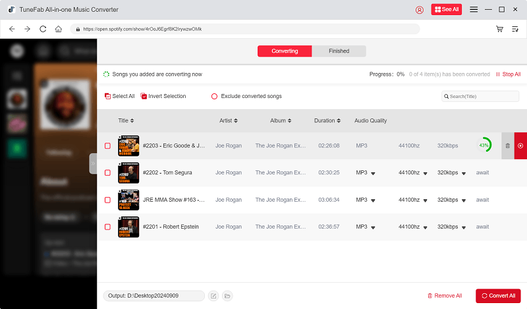Viewport: 527px width, 309px height.
Task: Check the box for #2202 Tom Segura
Action: [x=107, y=173]
